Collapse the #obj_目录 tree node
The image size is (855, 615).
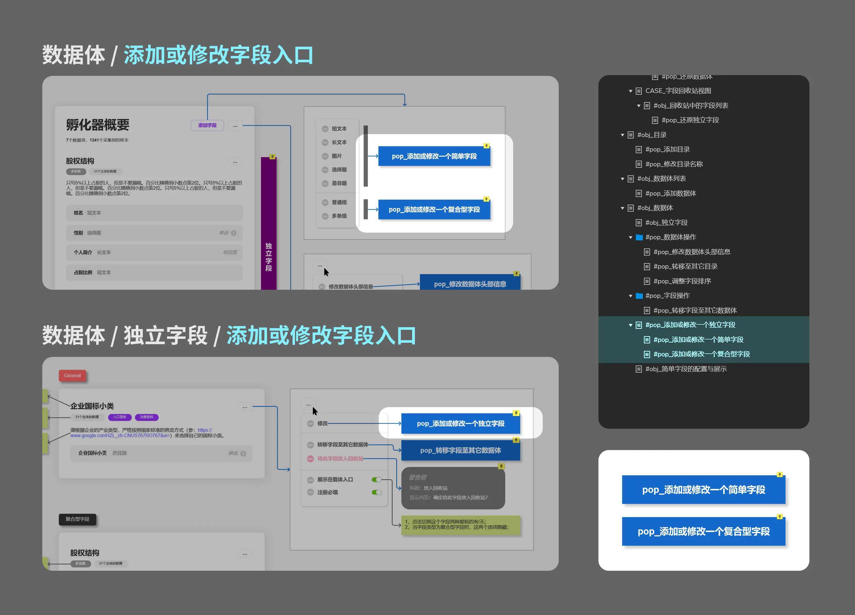pos(622,135)
